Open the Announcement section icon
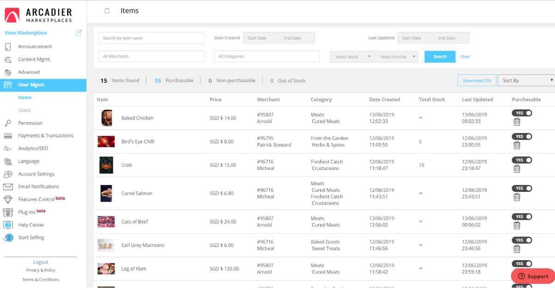This screenshot has width=555, height=290. click(x=7, y=46)
